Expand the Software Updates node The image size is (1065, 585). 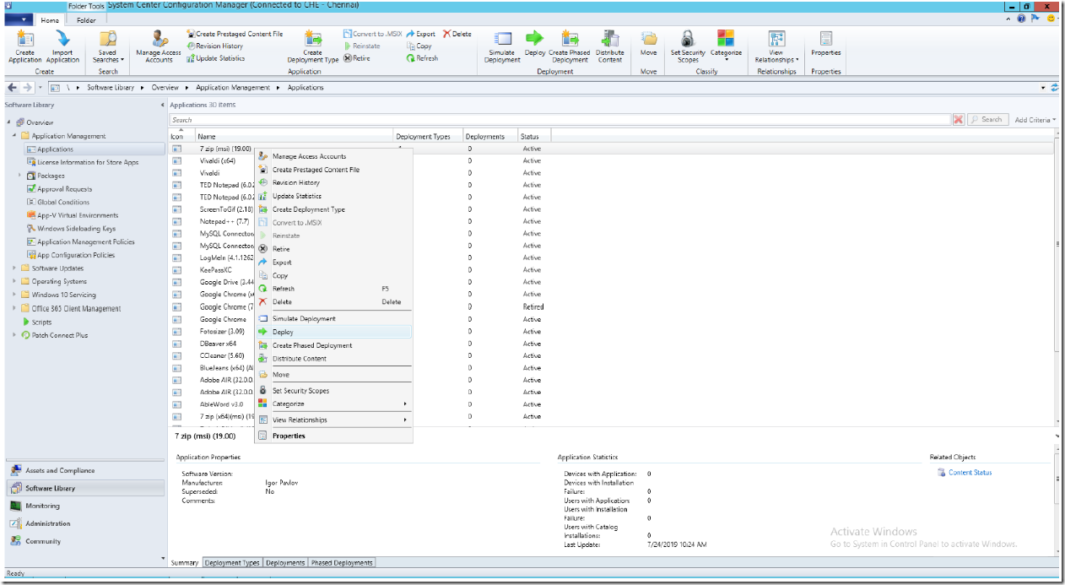click(x=14, y=268)
